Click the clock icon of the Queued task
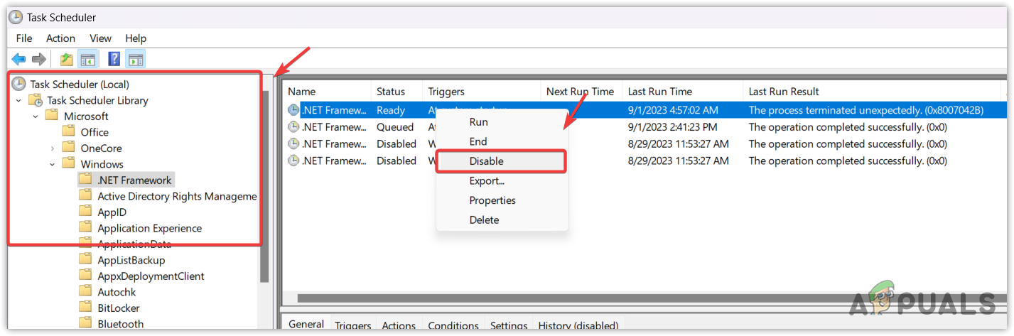The height and width of the screenshot is (336, 1014). click(294, 127)
